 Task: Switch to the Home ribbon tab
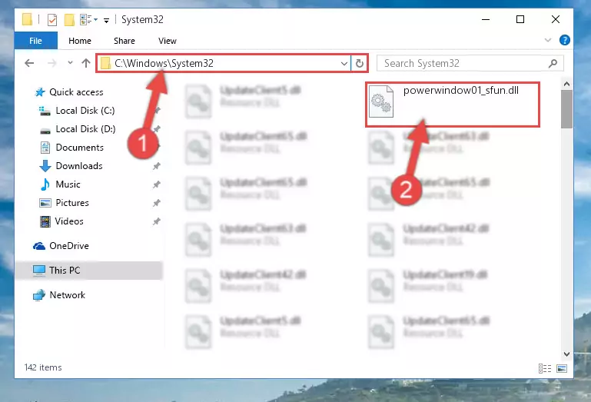pos(80,41)
